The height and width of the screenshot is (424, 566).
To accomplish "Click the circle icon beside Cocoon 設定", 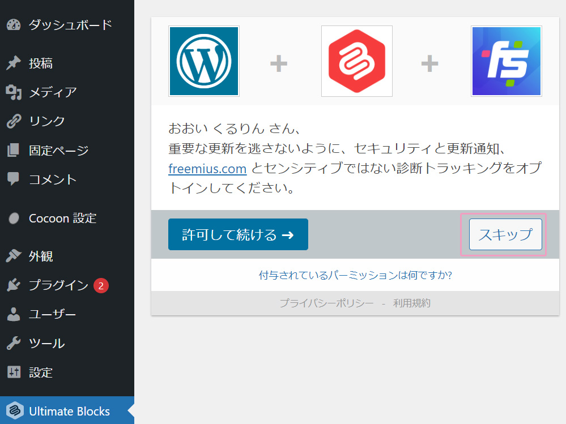I will [x=14, y=218].
